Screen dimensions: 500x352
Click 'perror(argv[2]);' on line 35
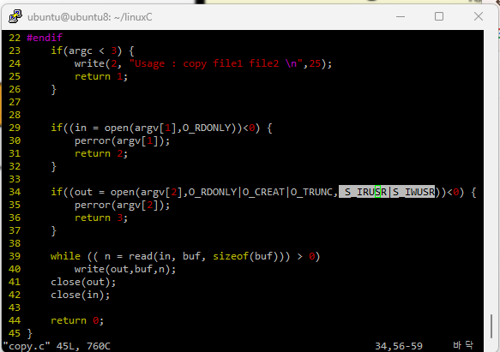(x=122, y=206)
